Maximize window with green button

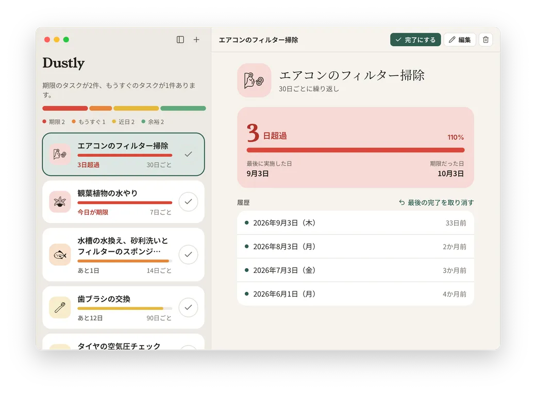(66, 40)
